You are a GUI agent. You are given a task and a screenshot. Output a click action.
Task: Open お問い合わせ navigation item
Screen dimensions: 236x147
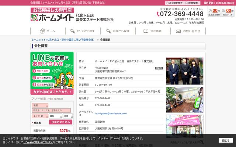[188, 31]
